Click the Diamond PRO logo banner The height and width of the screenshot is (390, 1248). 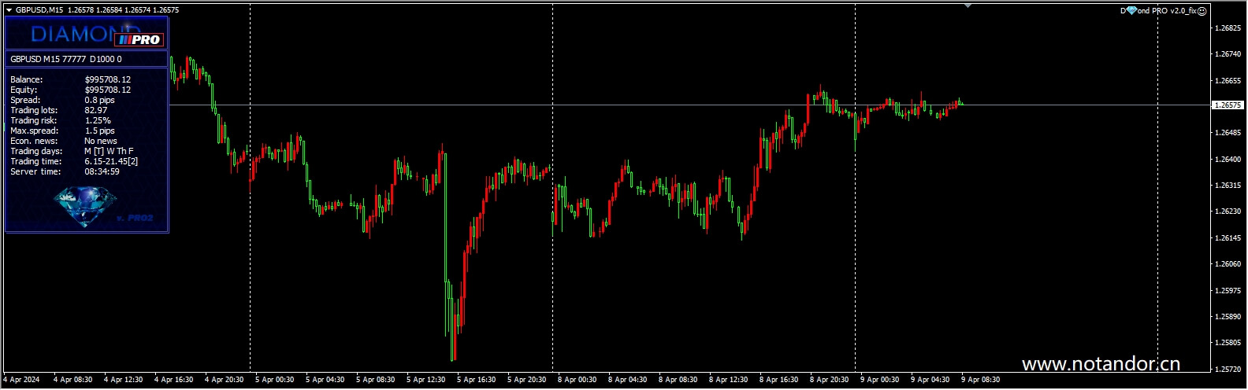click(87, 35)
